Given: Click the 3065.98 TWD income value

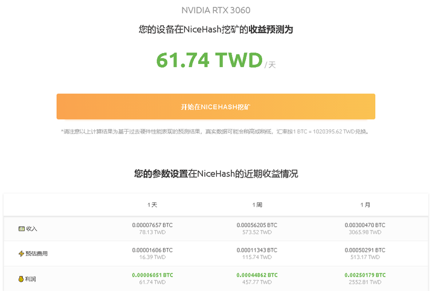Looking at the screenshot, I should tap(365, 232).
